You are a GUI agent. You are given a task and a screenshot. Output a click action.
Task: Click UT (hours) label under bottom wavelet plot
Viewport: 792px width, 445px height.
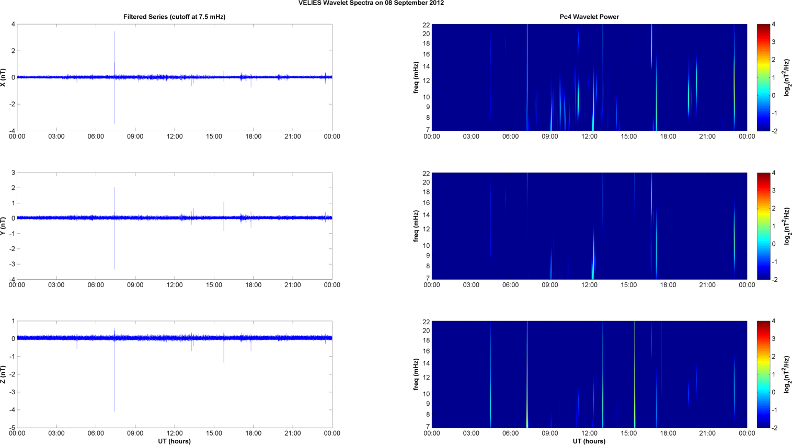coord(589,441)
